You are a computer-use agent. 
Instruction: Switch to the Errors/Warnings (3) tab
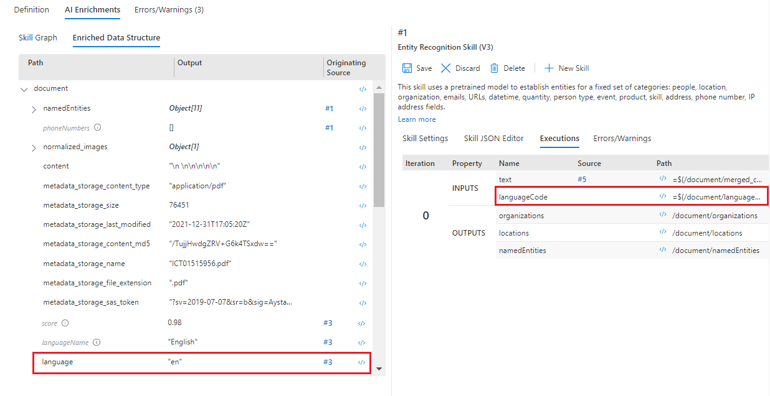169,10
